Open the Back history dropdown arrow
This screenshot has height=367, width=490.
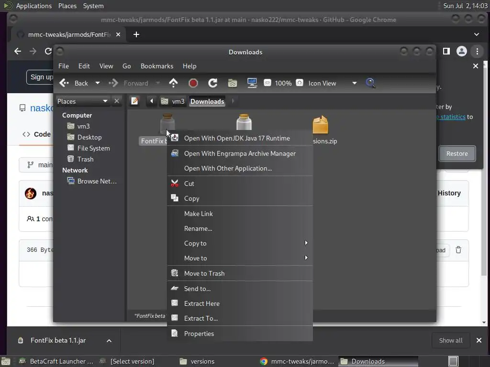98,83
